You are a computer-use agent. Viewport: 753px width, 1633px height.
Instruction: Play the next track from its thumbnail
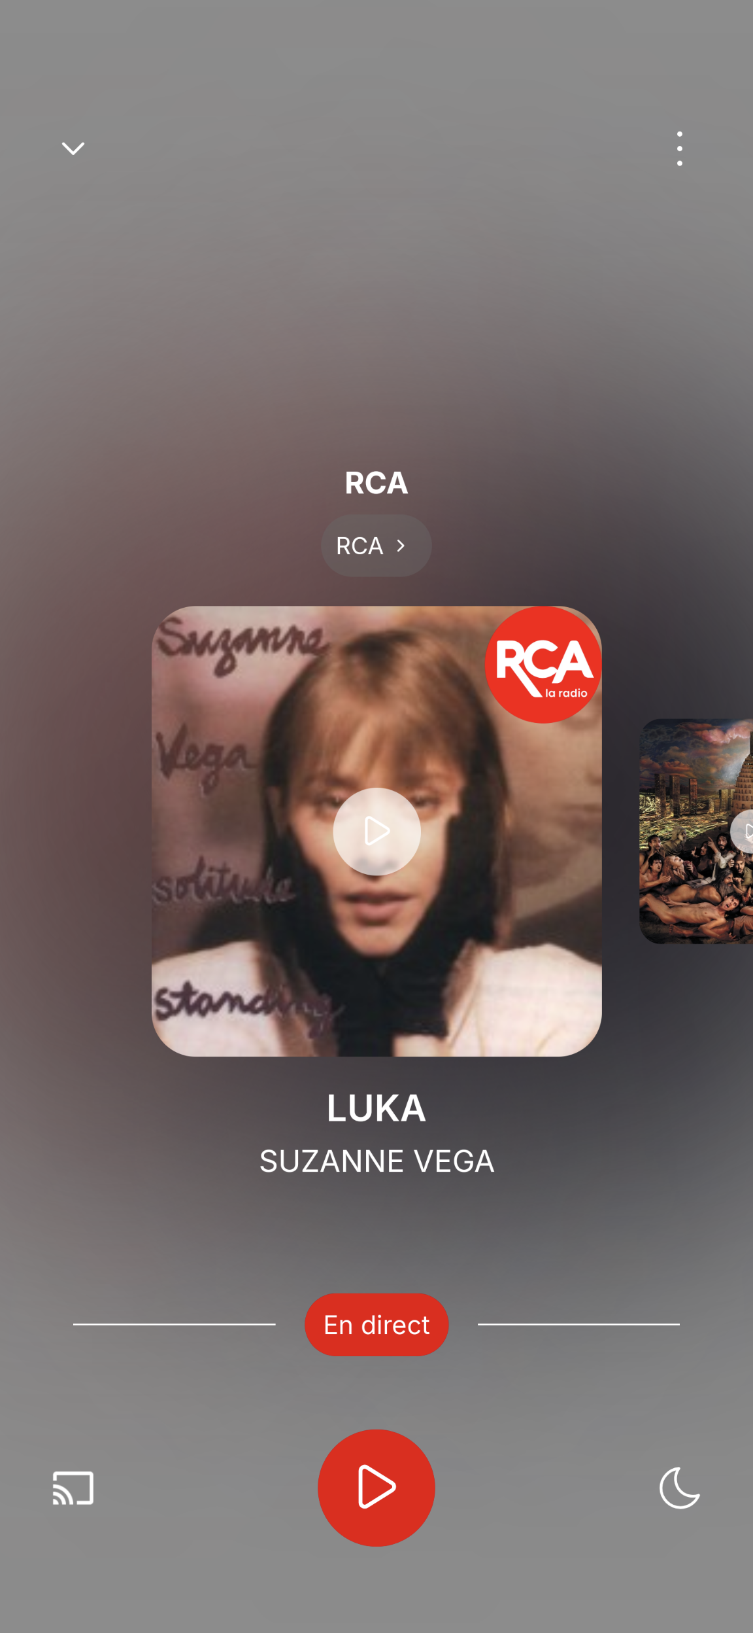click(x=744, y=832)
